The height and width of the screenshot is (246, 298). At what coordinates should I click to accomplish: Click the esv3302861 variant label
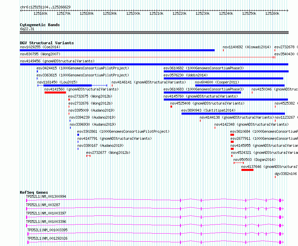coord(123,131)
